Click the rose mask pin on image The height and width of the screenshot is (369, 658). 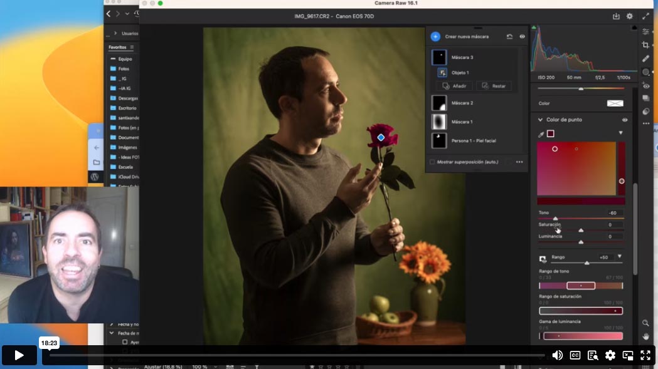(x=381, y=138)
